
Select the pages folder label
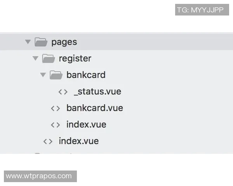(64, 42)
